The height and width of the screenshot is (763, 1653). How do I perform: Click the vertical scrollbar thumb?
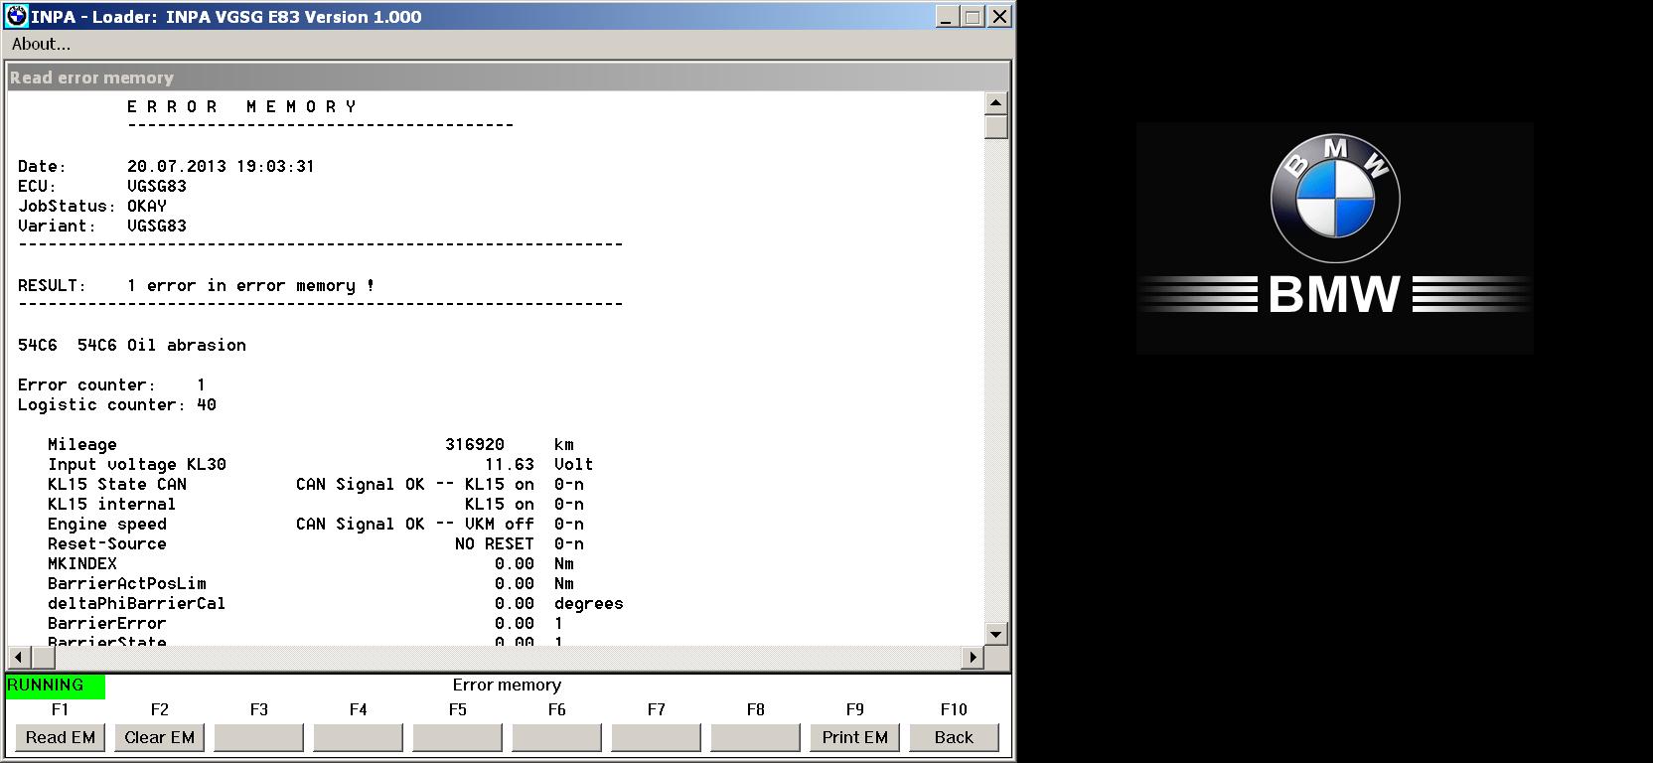coord(996,127)
